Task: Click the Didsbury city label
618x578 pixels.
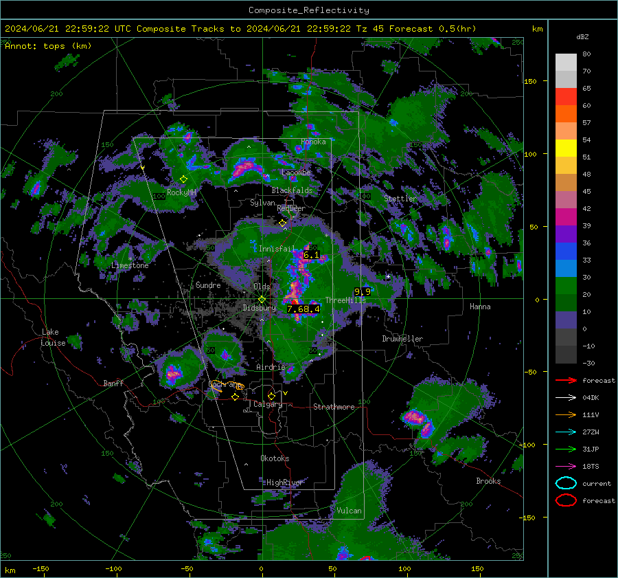Action: 259,308
